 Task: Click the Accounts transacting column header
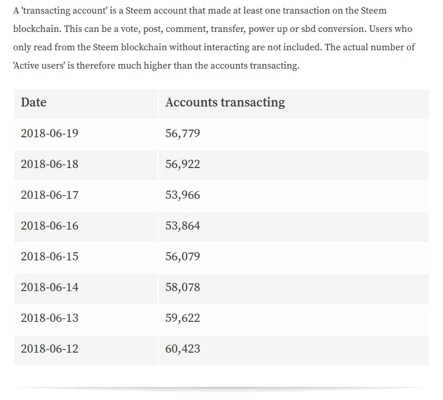coord(294,104)
